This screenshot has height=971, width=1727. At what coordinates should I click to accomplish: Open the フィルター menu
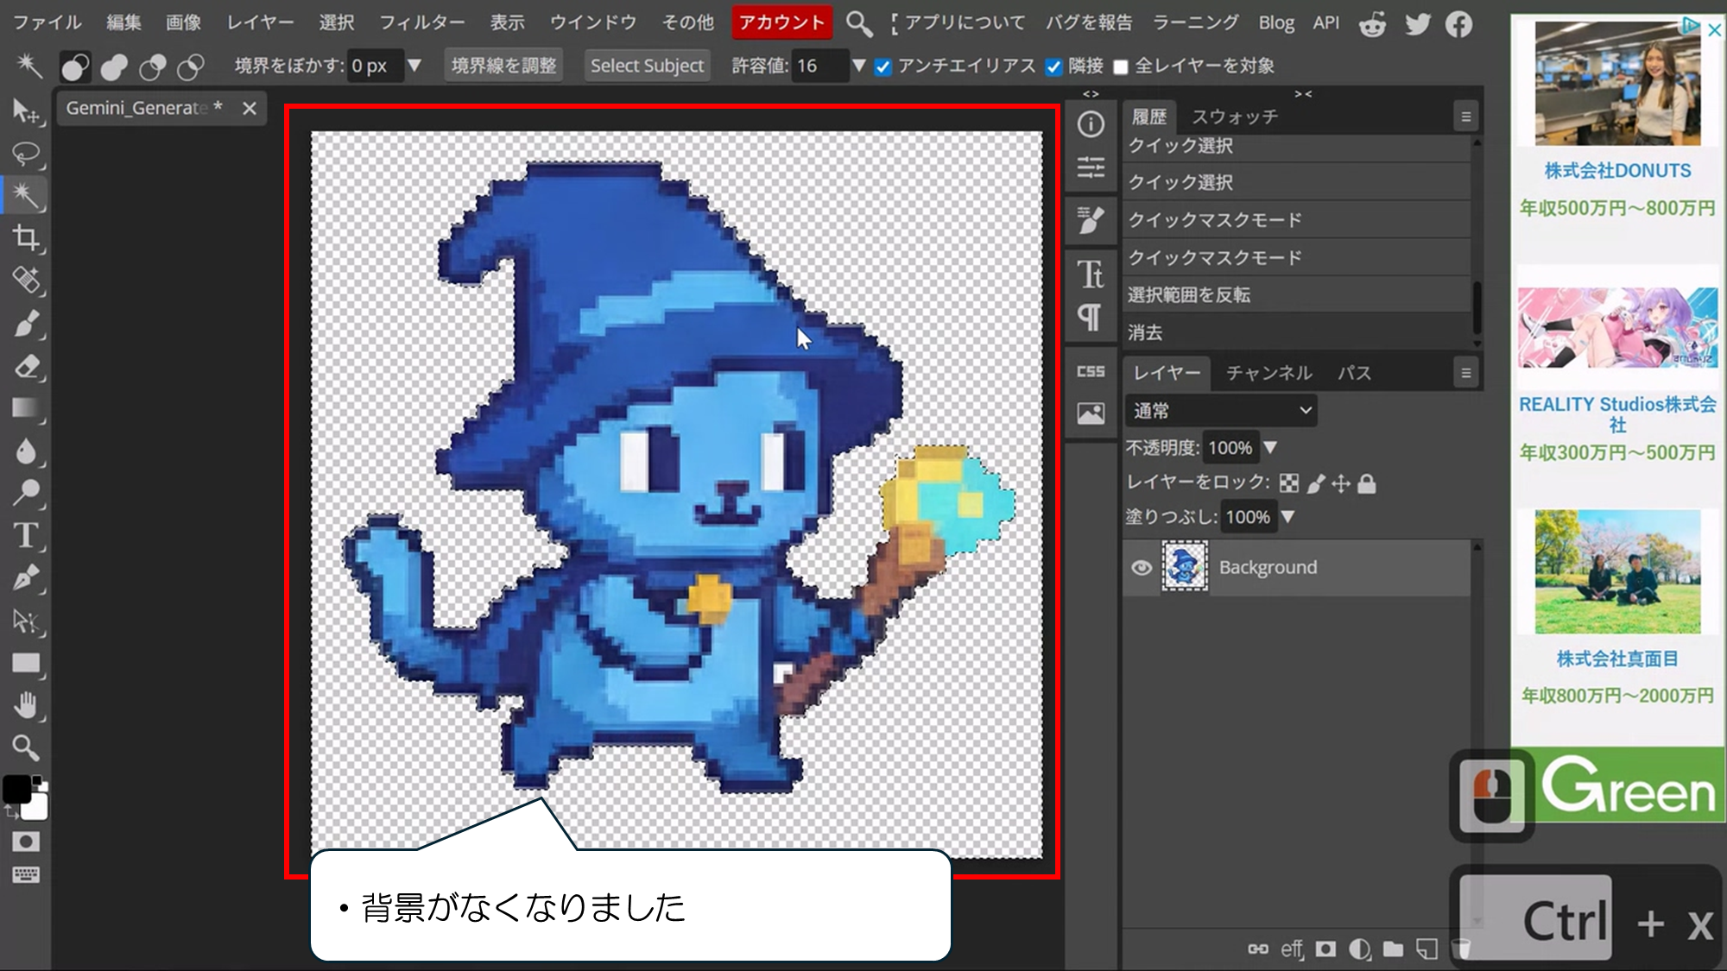click(x=421, y=22)
